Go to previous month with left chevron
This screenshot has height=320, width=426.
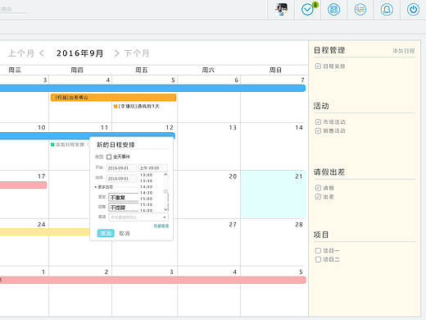pos(42,53)
